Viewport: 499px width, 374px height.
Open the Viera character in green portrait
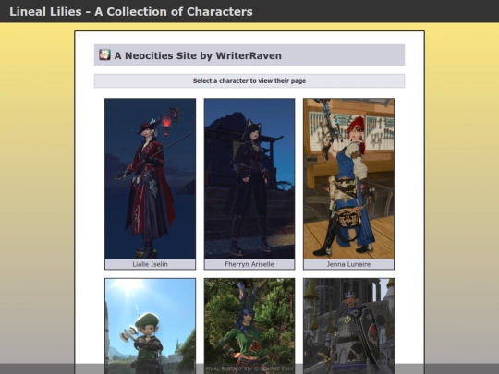[249, 326]
